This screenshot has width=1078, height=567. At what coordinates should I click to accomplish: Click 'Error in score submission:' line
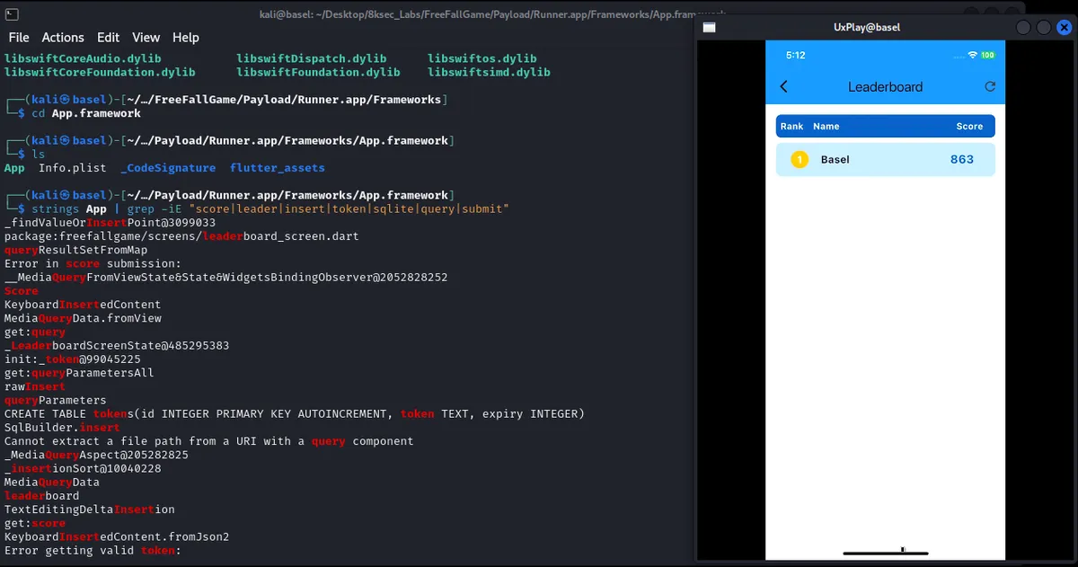pyautogui.click(x=93, y=263)
